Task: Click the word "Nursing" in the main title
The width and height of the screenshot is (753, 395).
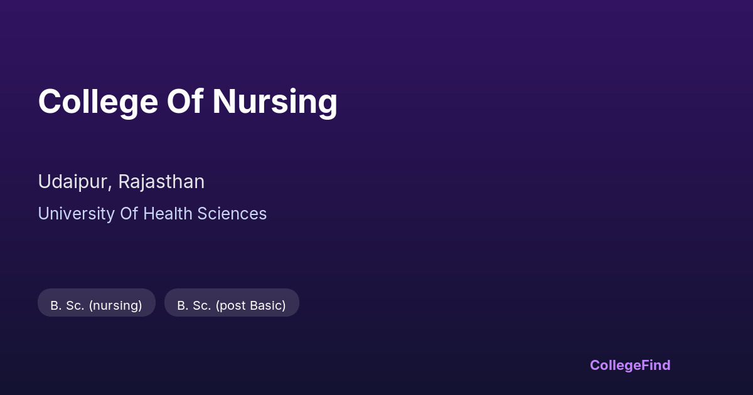Action: point(274,102)
